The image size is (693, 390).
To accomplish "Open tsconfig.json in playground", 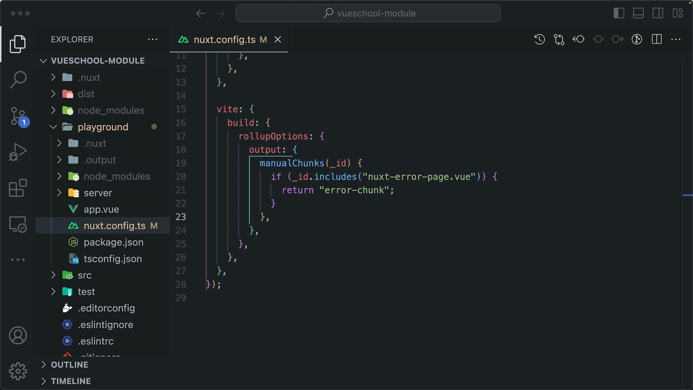I will [x=103, y=259].
